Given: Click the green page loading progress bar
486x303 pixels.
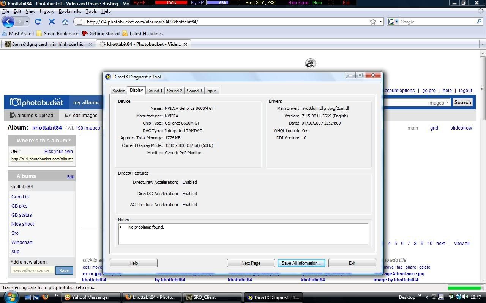Looking at the screenshot, I should pyautogui.click(x=464, y=287).
